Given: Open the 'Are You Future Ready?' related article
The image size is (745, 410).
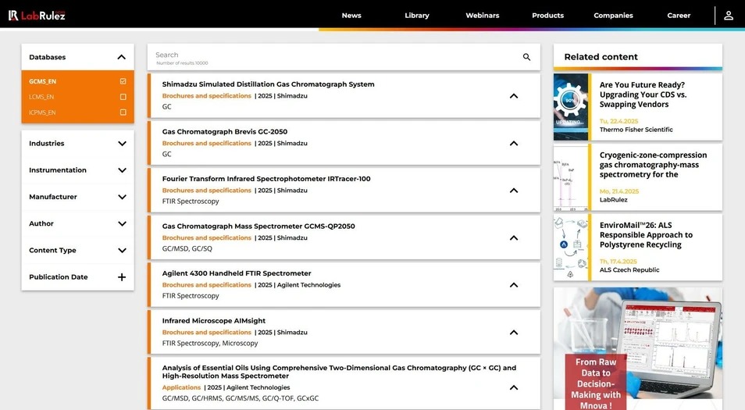Looking at the screenshot, I should [643, 94].
